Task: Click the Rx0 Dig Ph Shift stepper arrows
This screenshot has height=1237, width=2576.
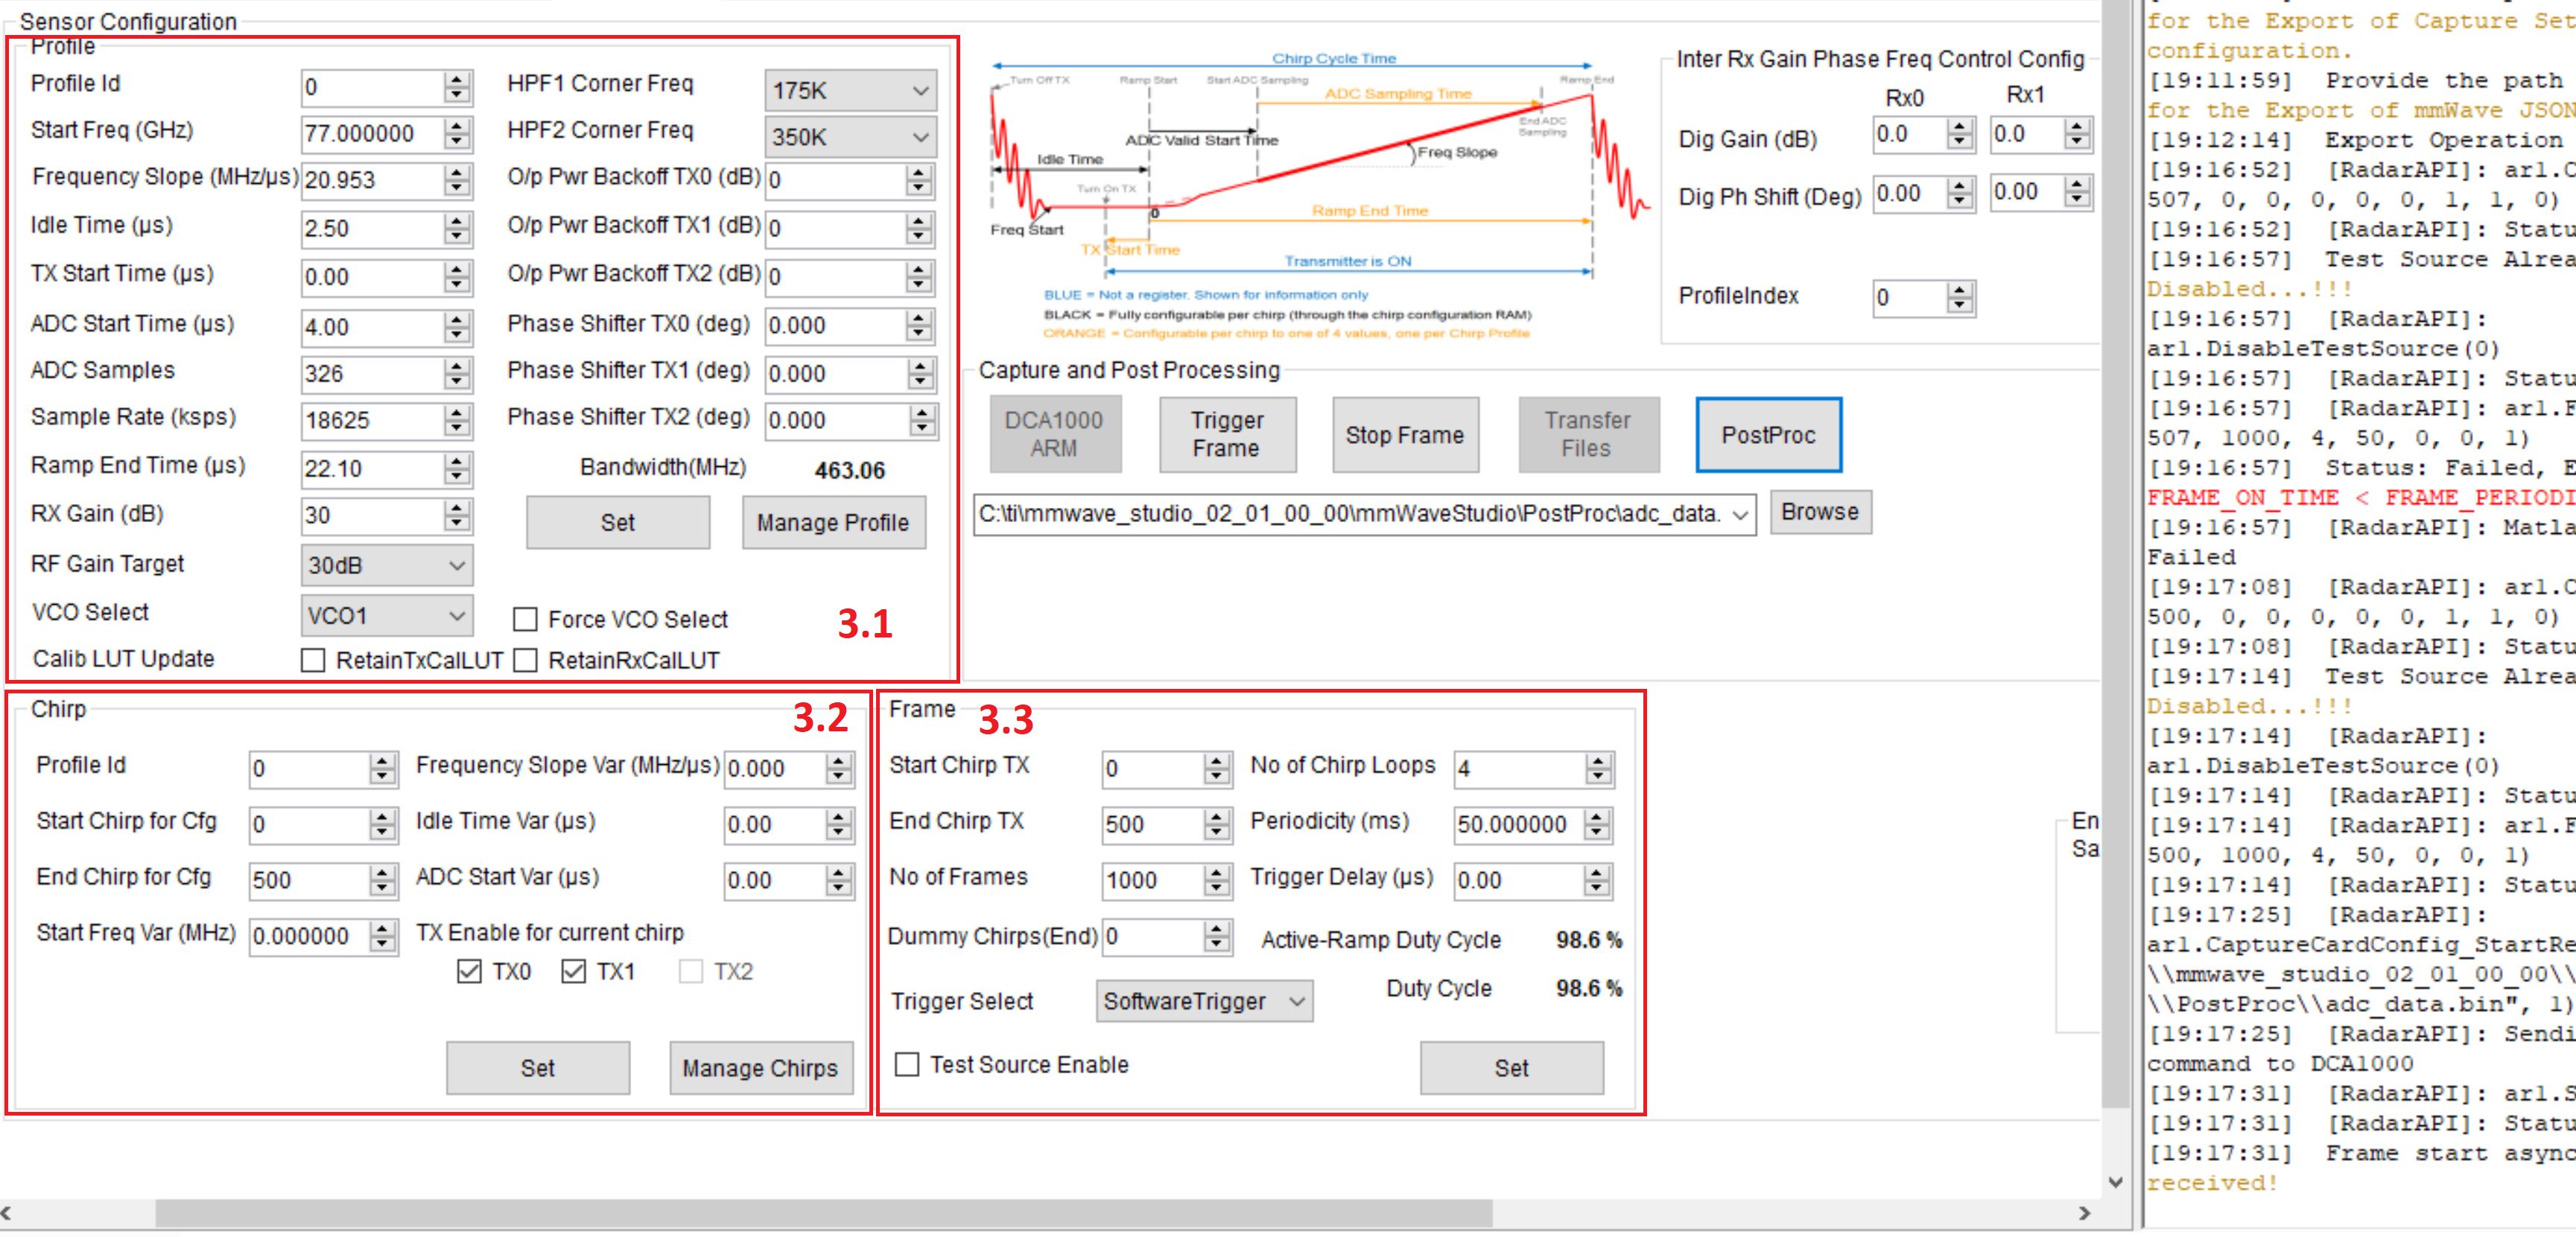Action: point(1960,192)
